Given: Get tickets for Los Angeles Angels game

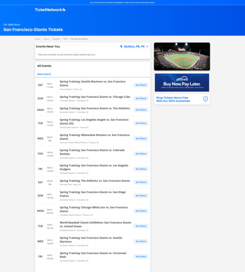Looking at the screenshot, I should point(141,123).
